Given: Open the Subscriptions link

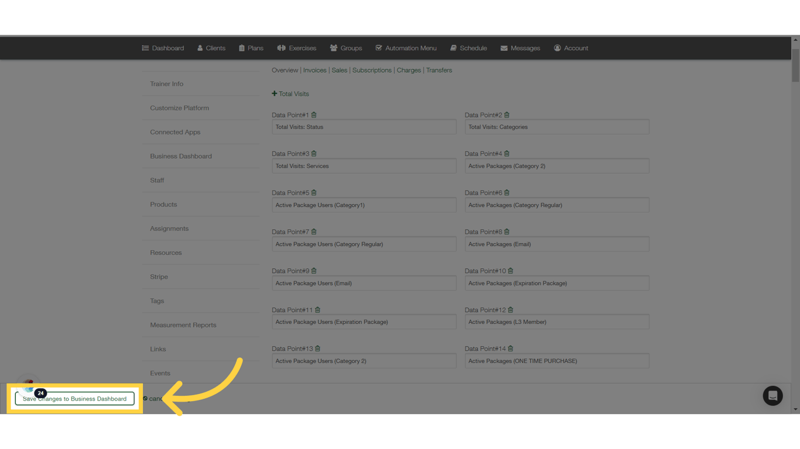Looking at the screenshot, I should pyautogui.click(x=372, y=70).
